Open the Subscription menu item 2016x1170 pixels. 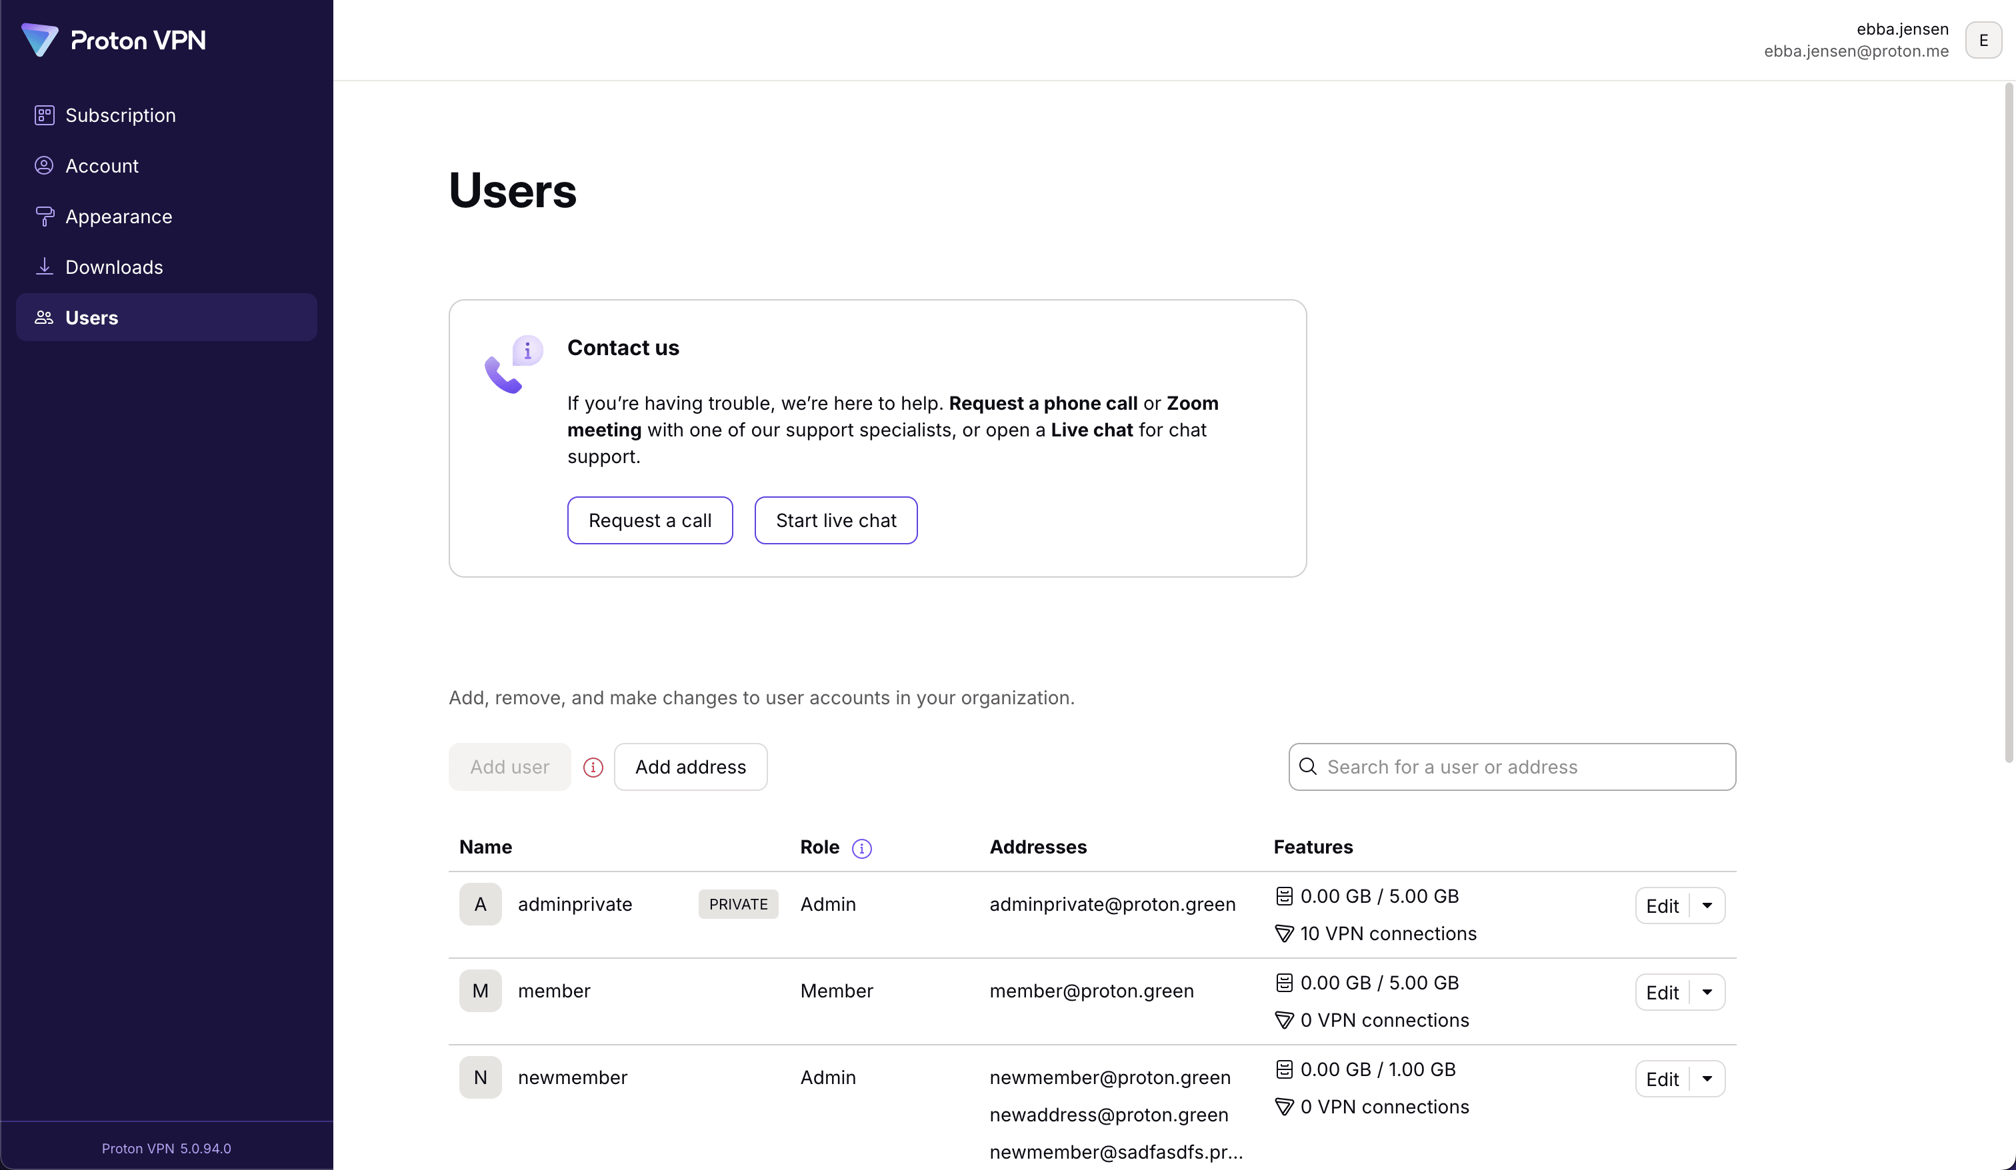click(x=120, y=115)
